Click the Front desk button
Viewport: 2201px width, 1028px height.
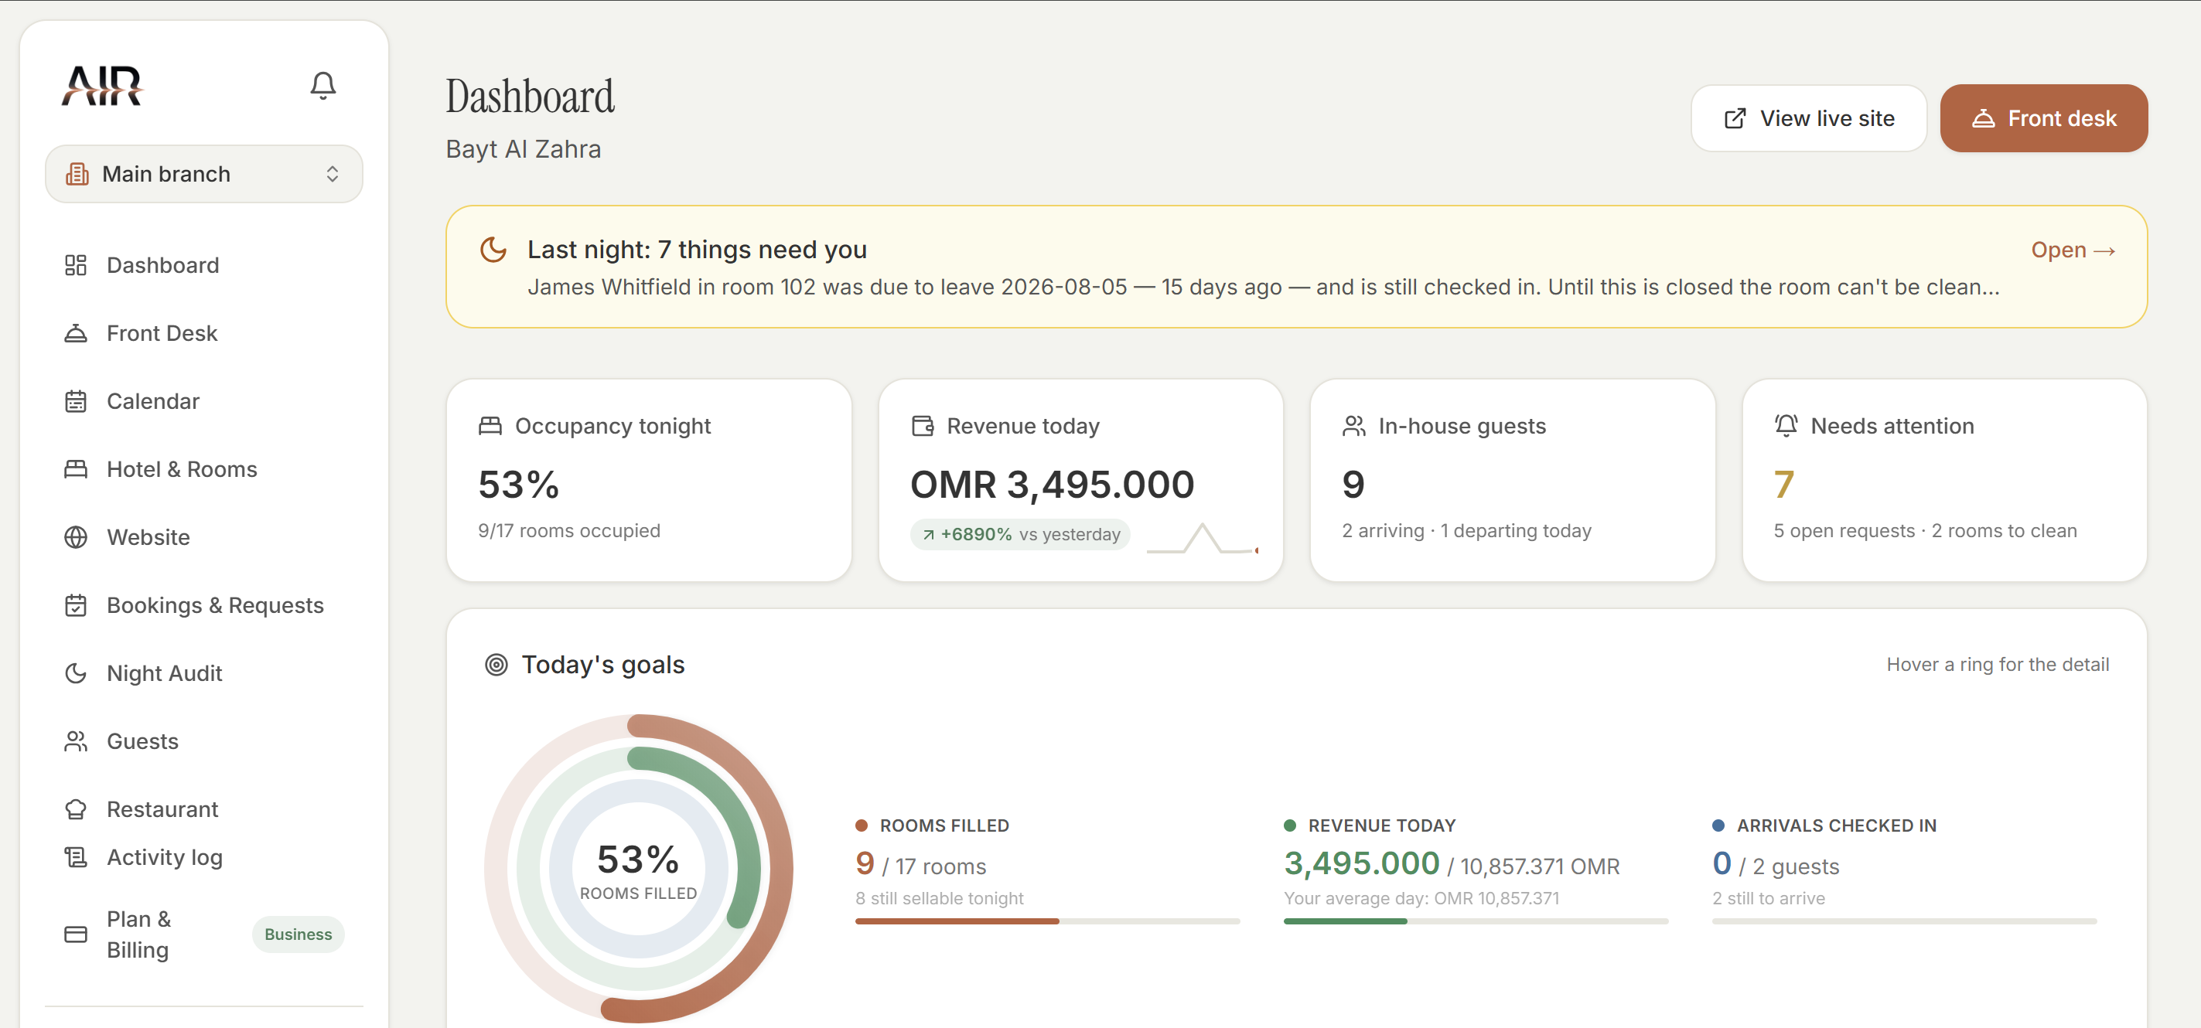coord(2044,119)
